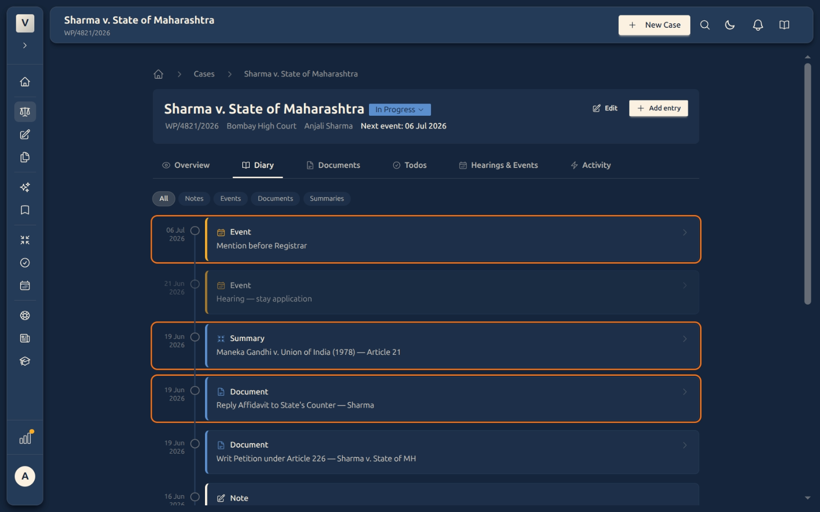Select the 'Events' filter chip
The height and width of the screenshot is (512, 820).
pyautogui.click(x=231, y=199)
